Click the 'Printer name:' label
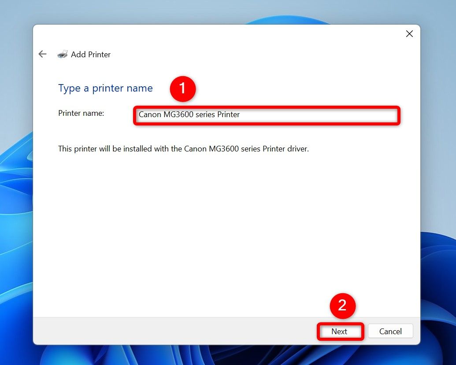456x365 pixels. coord(81,113)
